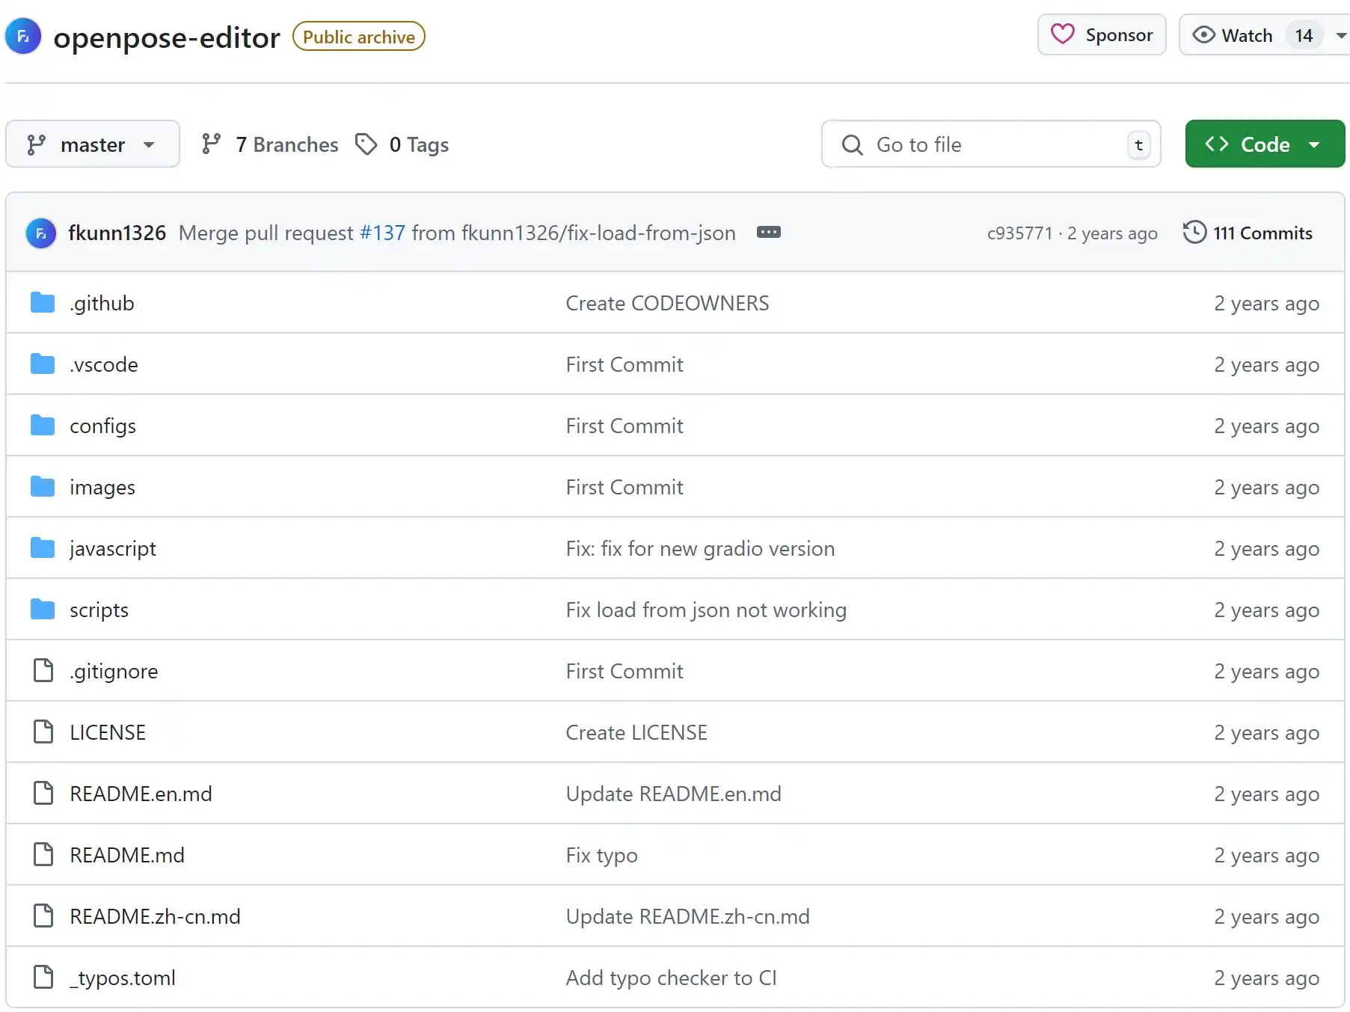The image size is (1350, 1012).
Task: Click the branch icon next to 7 Branches
Action: (212, 144)
